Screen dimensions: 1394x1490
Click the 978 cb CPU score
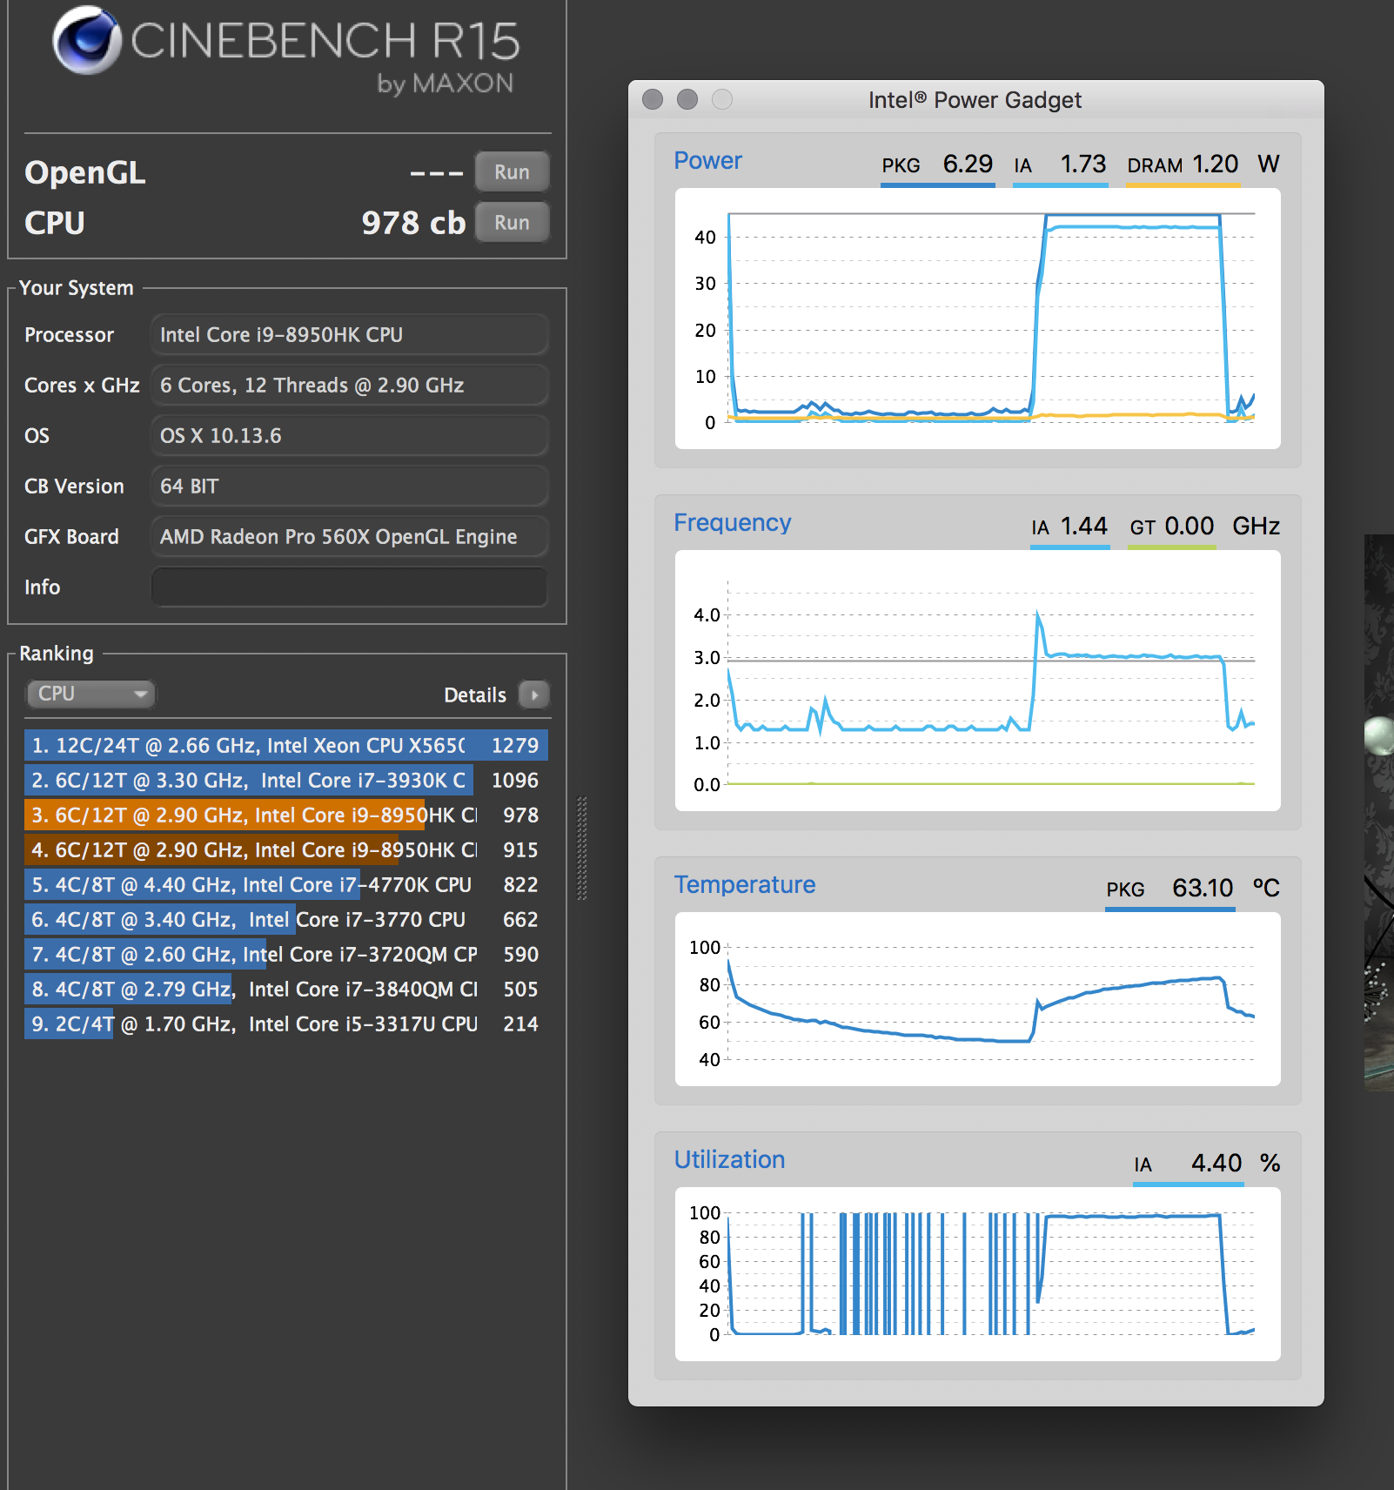click(x=413, y=223)
